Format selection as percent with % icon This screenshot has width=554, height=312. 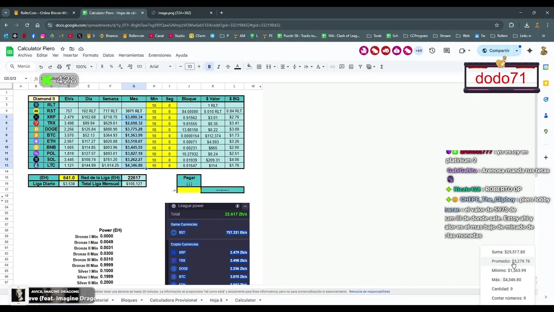[x=111, y=67]
